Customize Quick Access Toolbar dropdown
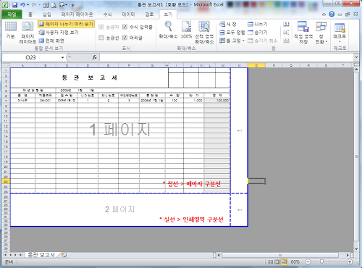 [72, 5]
